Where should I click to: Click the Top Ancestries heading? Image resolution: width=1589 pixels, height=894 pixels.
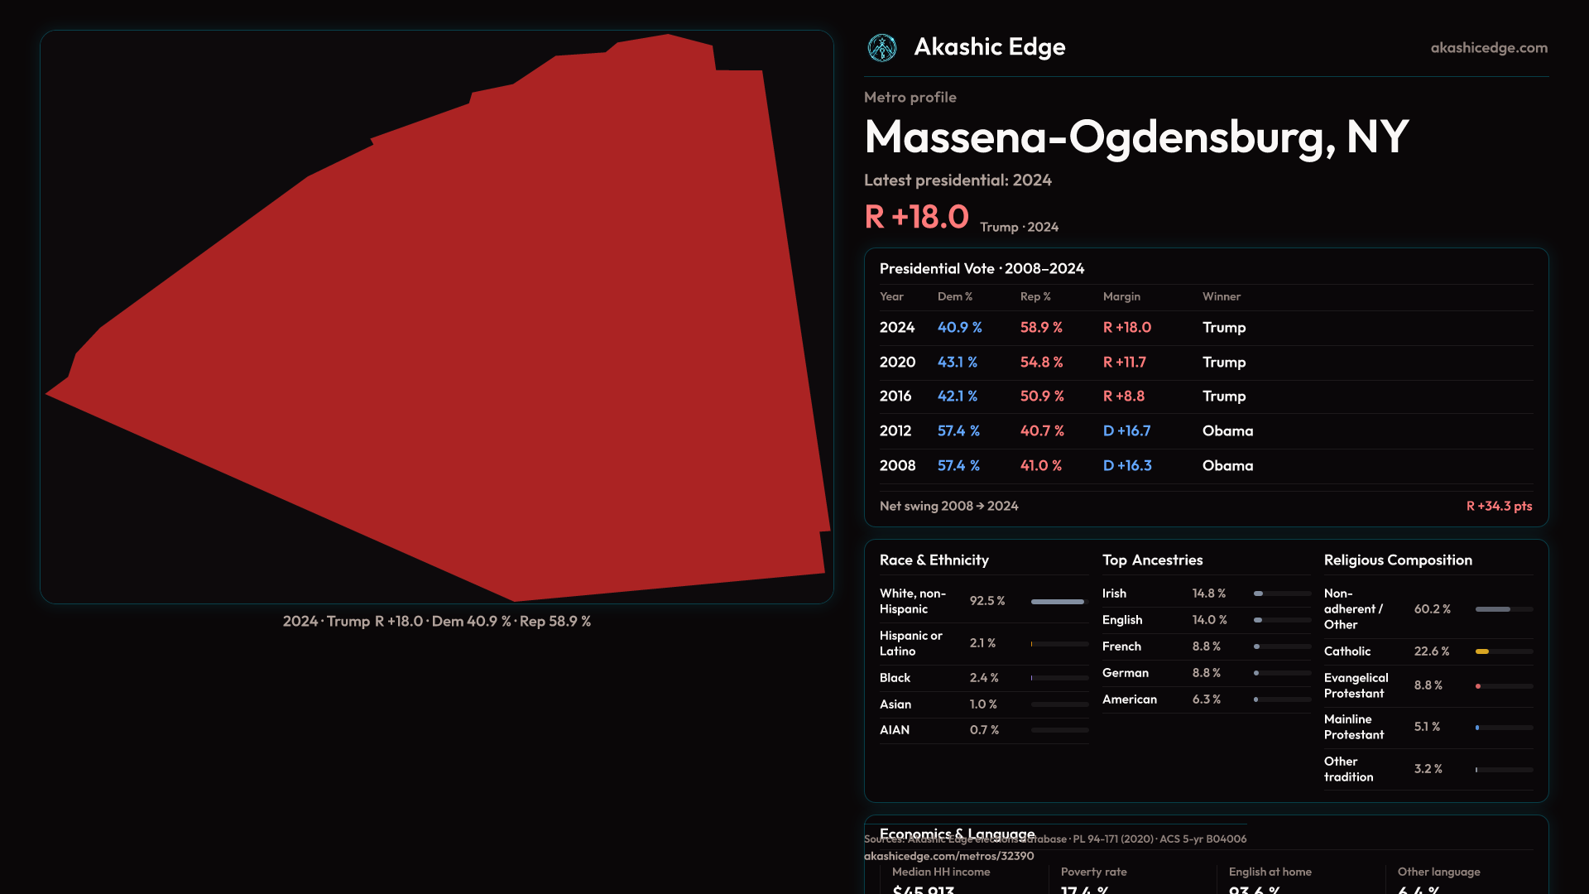pyautogui.click(x=1152, y=560)
